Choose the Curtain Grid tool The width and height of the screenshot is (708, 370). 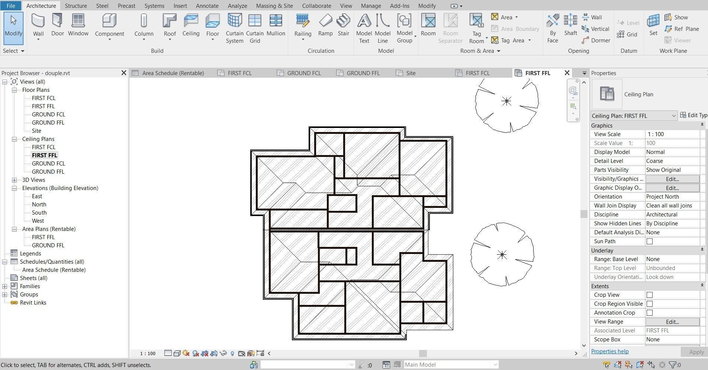coord(255,28)
